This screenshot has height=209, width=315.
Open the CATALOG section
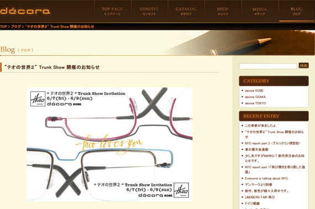pyautogui.click(x=186, y=11)
